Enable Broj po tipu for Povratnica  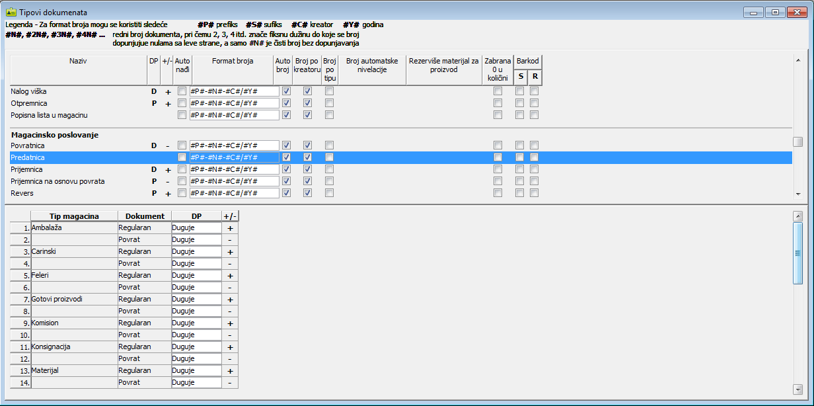coord(329,145)
